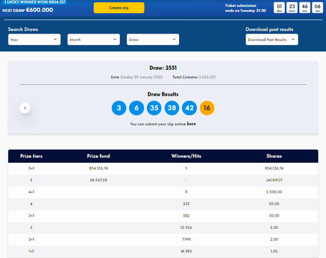Click the Shares column header
The width and height of the screenshot is (326, 258).
(x=274, y=156)
